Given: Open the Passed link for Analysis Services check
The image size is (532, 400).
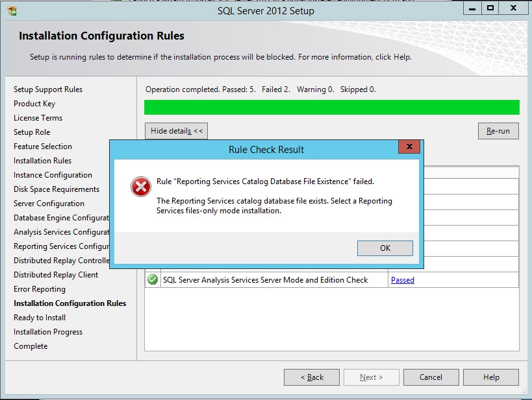Looking at the screenshot, I should (x=402, y=280).
